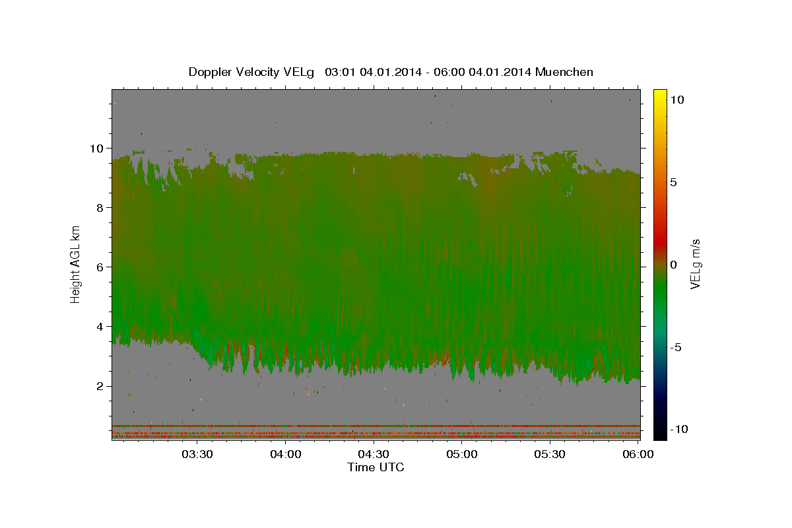The height and width of the screenshot is (528, 792).
Task: Click the black bottom of the colorbar
Action: pyautogui.click(x=660, y=430)
